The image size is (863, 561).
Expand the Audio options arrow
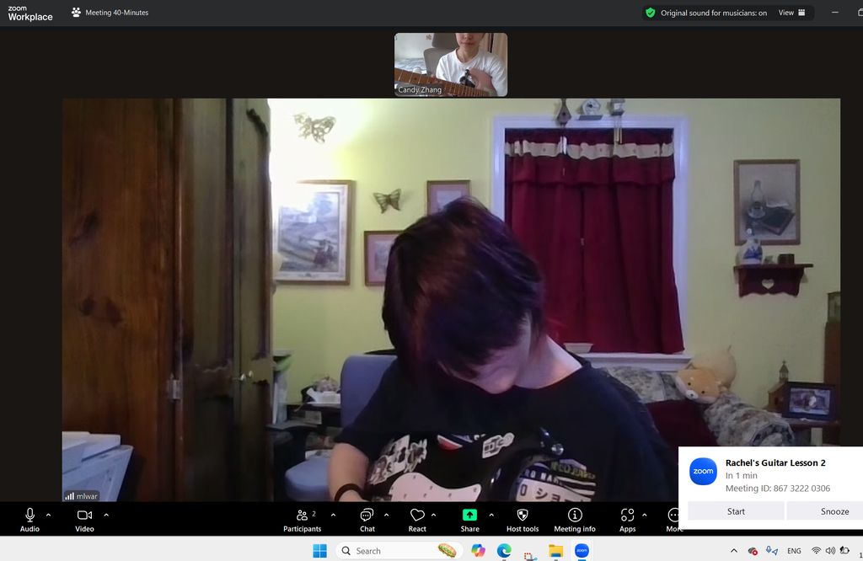click(48, 515)
